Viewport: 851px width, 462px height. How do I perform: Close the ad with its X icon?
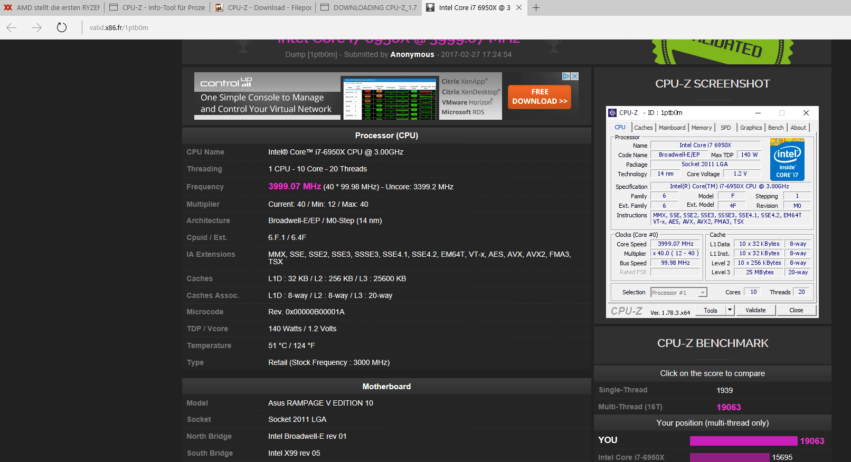point(574,76)
